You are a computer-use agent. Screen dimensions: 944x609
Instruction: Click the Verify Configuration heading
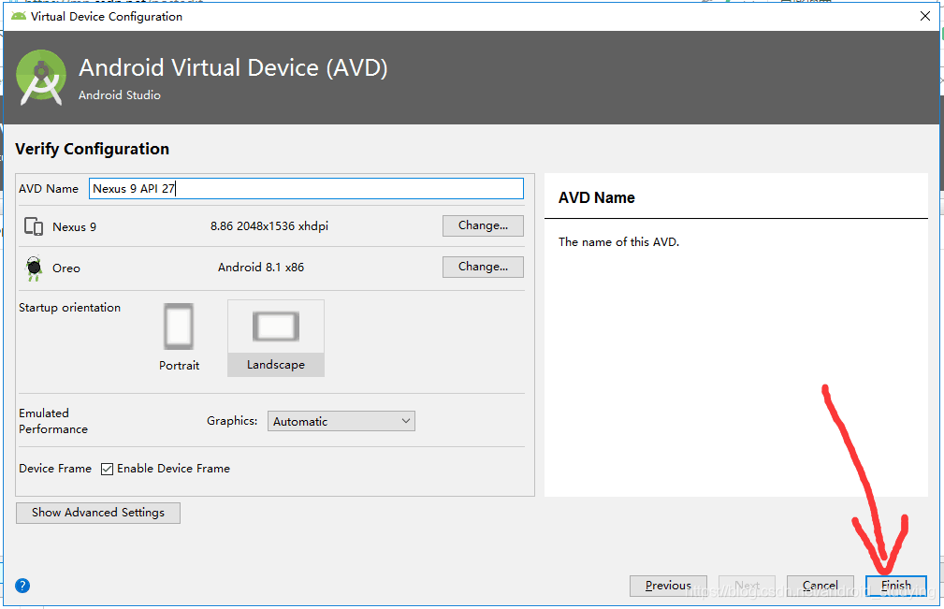coord(92,150)
